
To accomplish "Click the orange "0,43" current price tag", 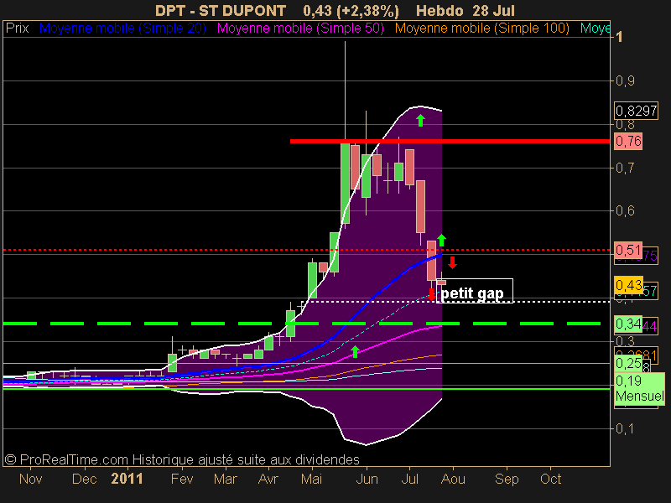I will coord(628,285).
